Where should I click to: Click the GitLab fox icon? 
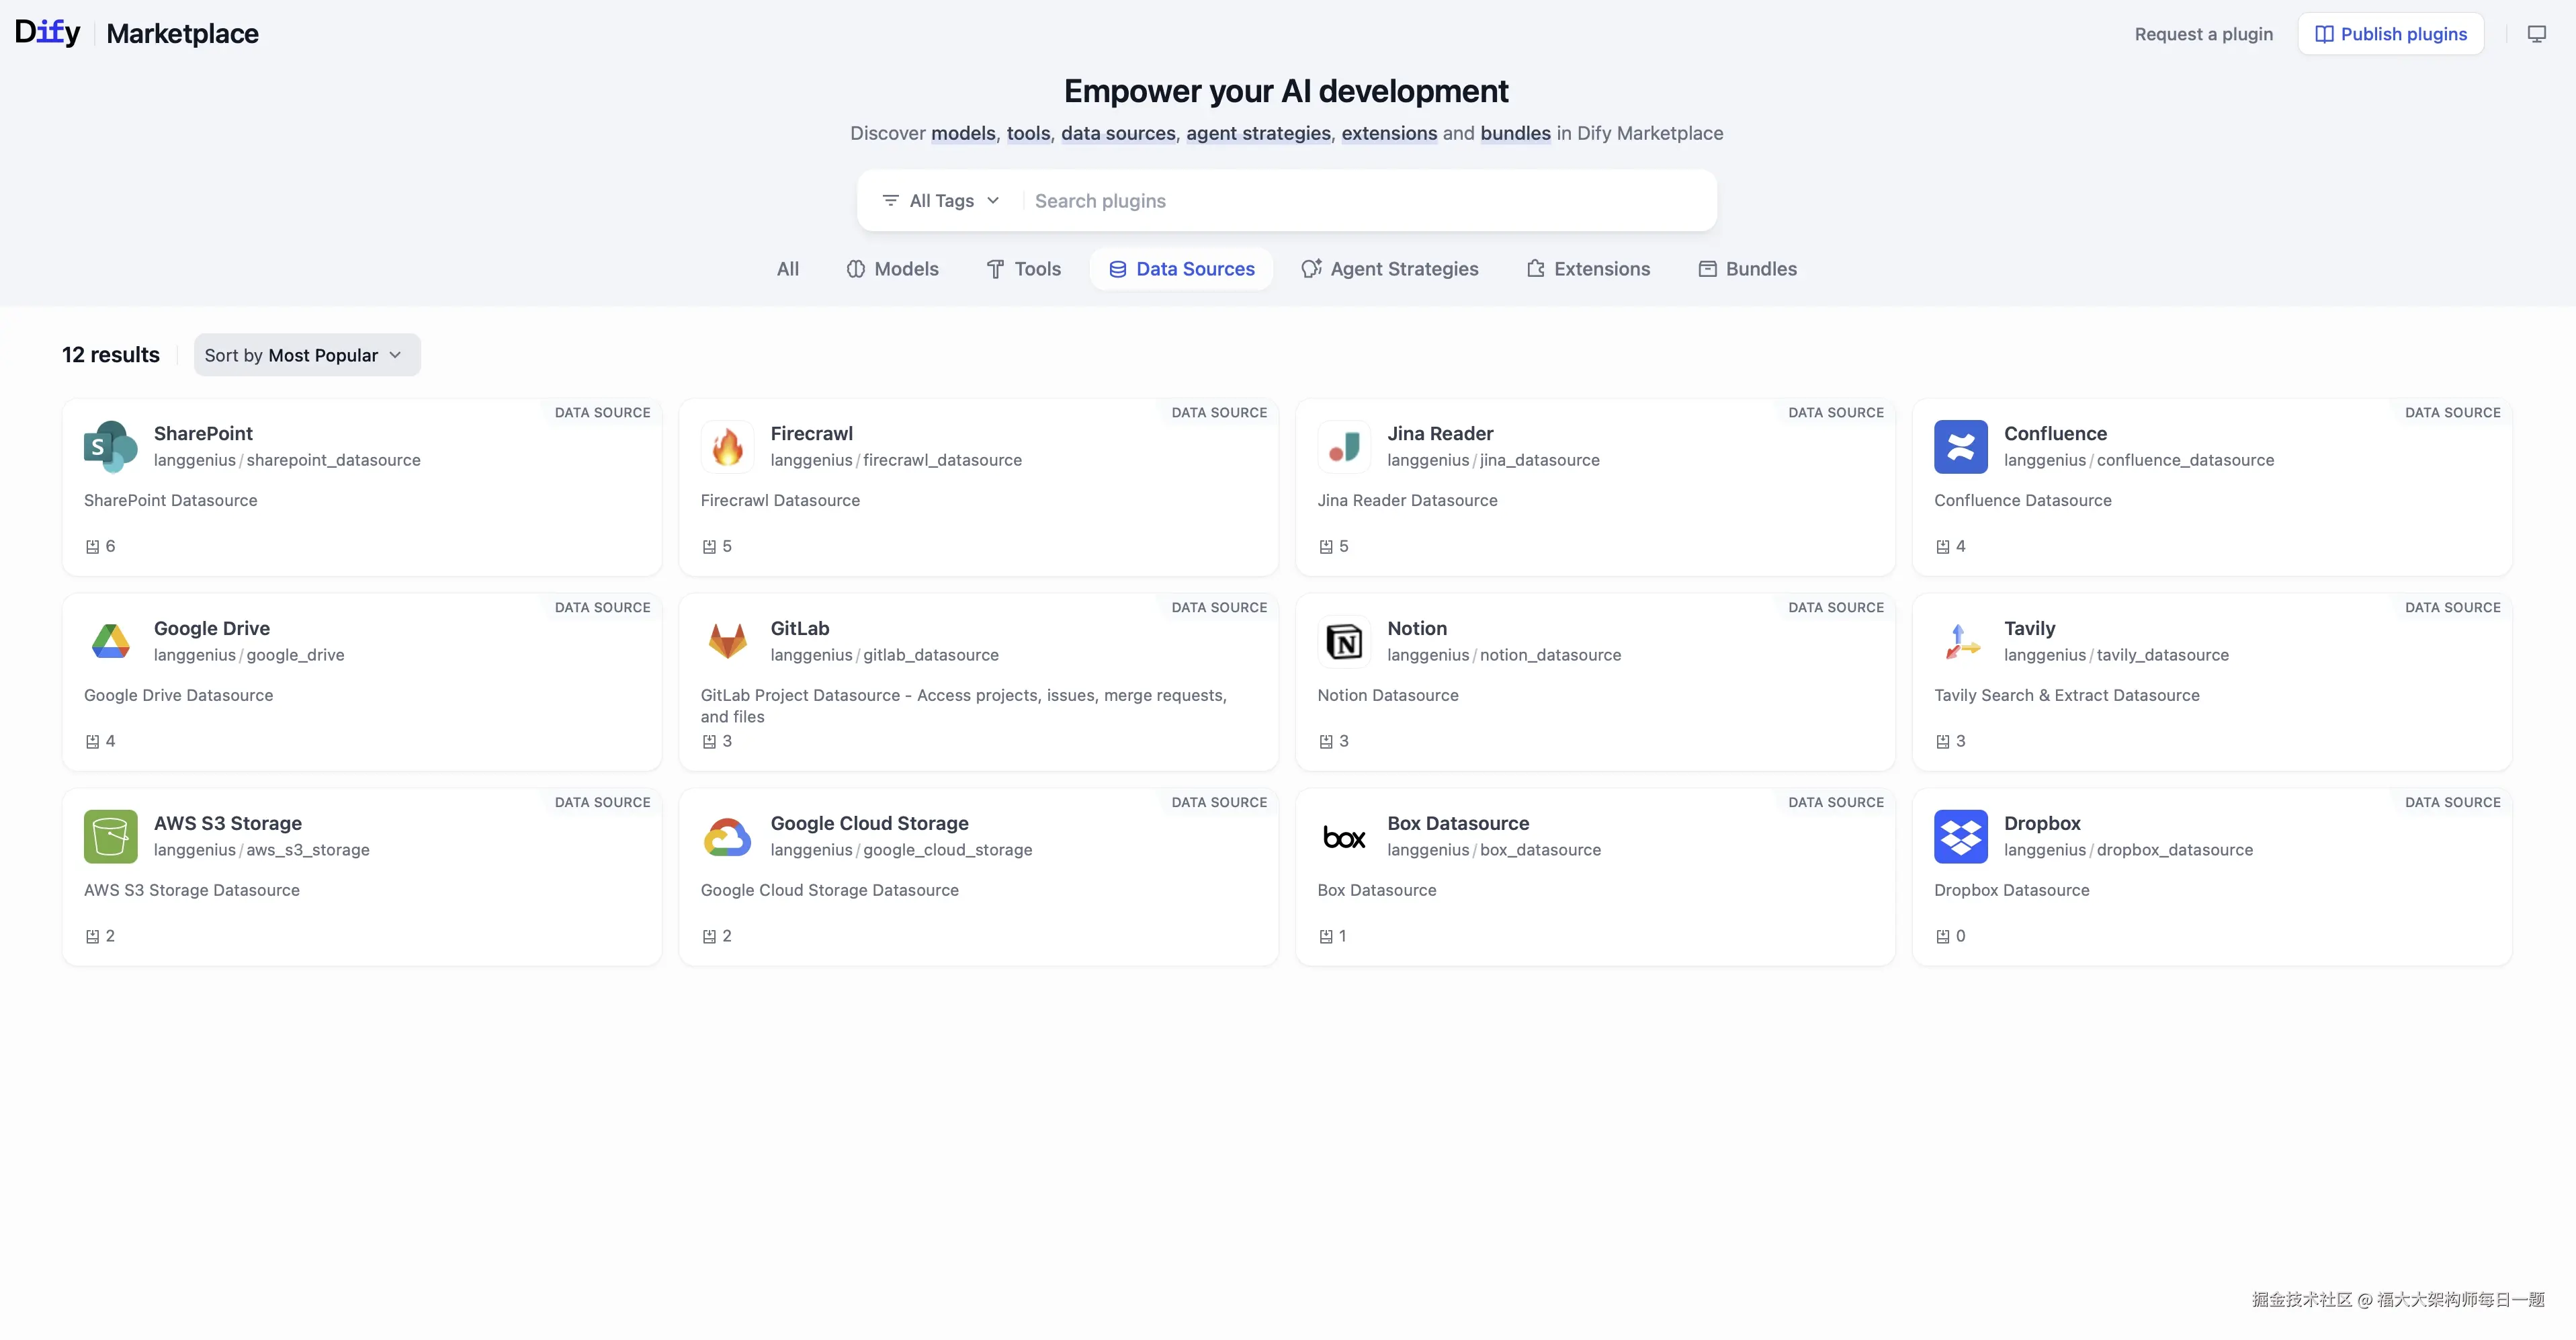tap(727, 641)
